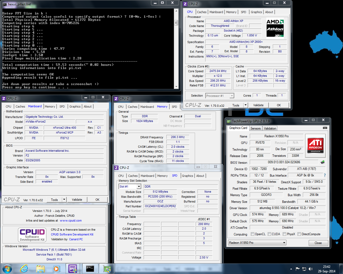Open the Sensors tab in GPU-Z

(255, 128)
